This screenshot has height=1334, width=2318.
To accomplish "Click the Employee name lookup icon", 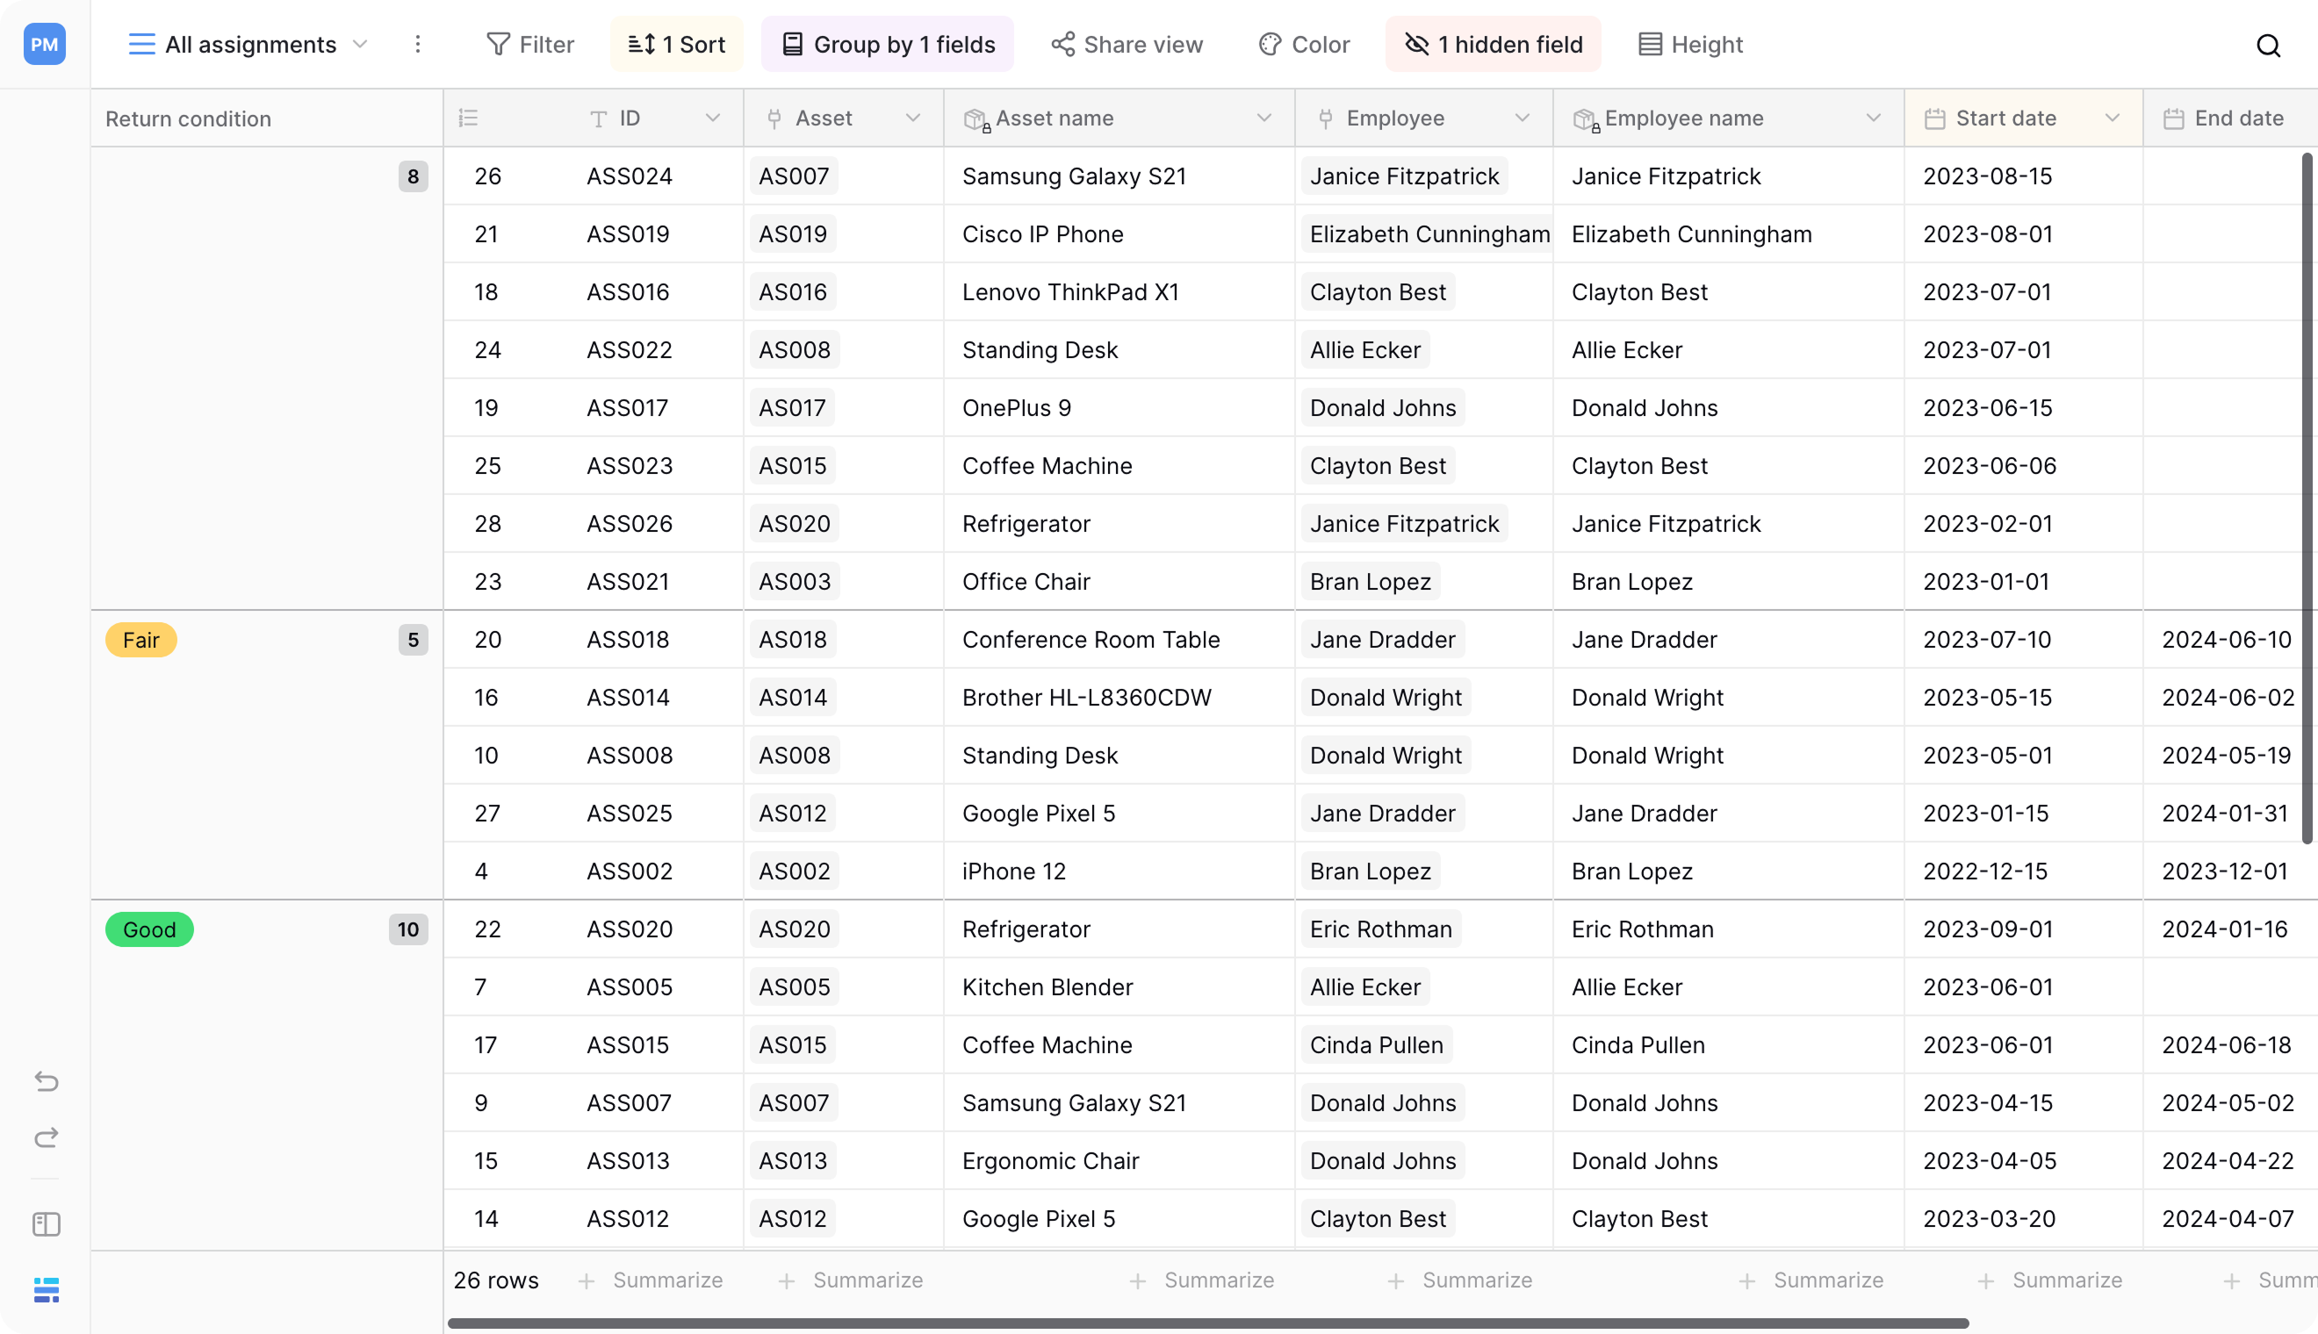I will 1585,119.
